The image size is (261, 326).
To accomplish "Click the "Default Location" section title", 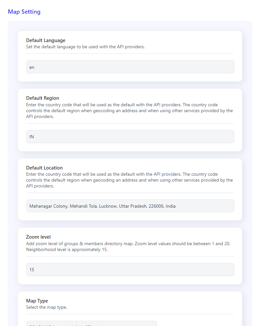I will [44, 168].
